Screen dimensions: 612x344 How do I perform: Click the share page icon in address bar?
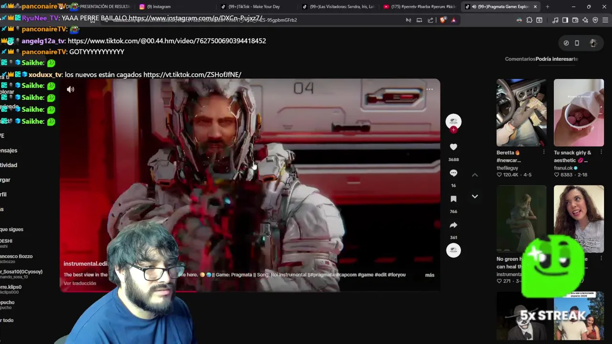430,20
